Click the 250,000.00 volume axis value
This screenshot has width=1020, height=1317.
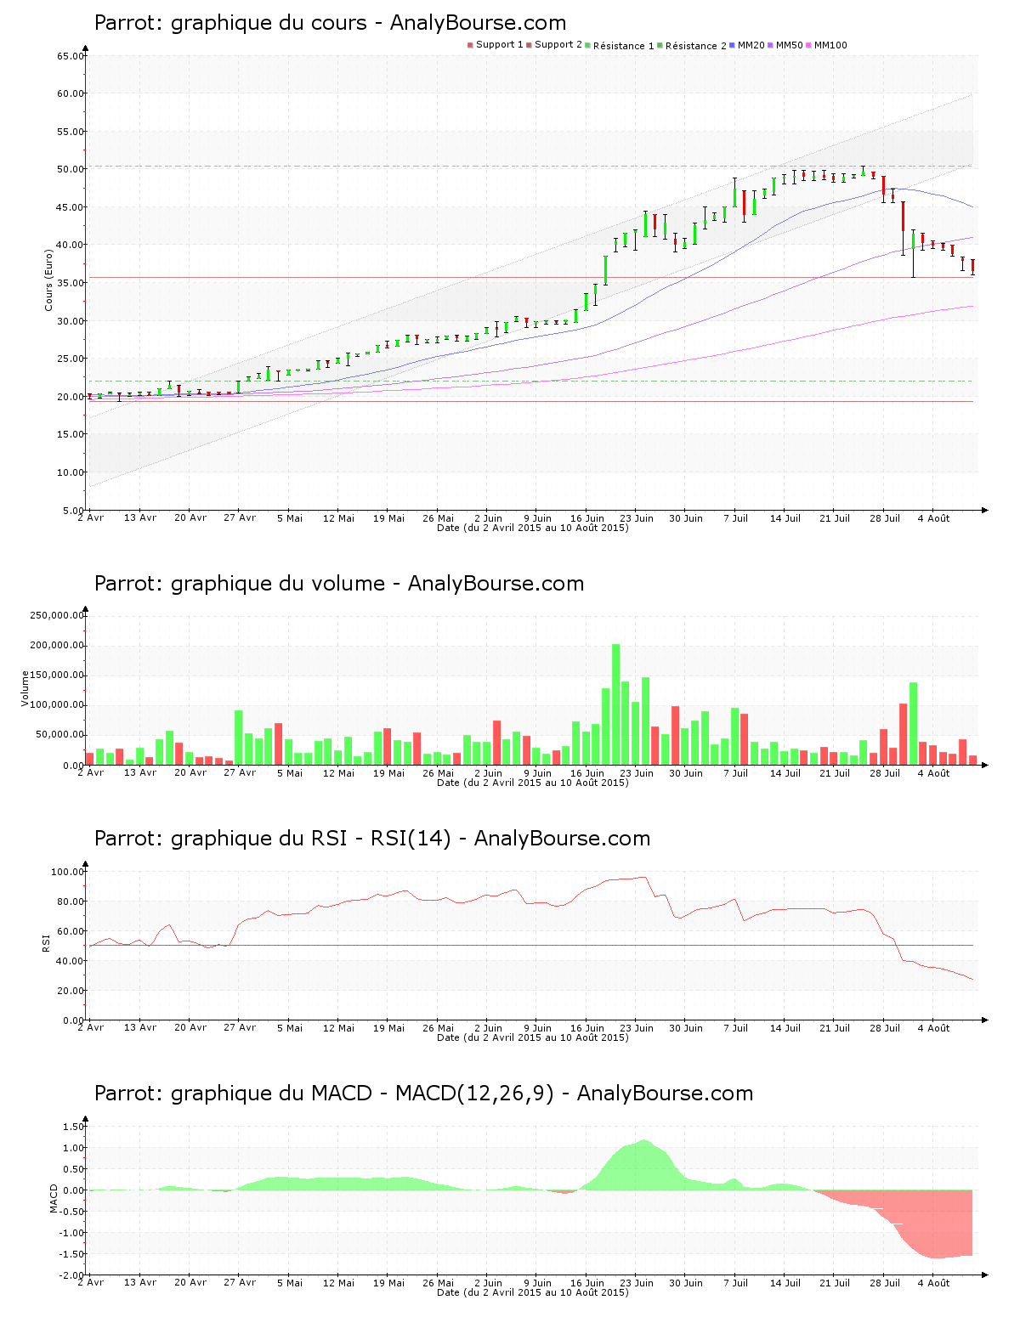click(x=57, y=615)
